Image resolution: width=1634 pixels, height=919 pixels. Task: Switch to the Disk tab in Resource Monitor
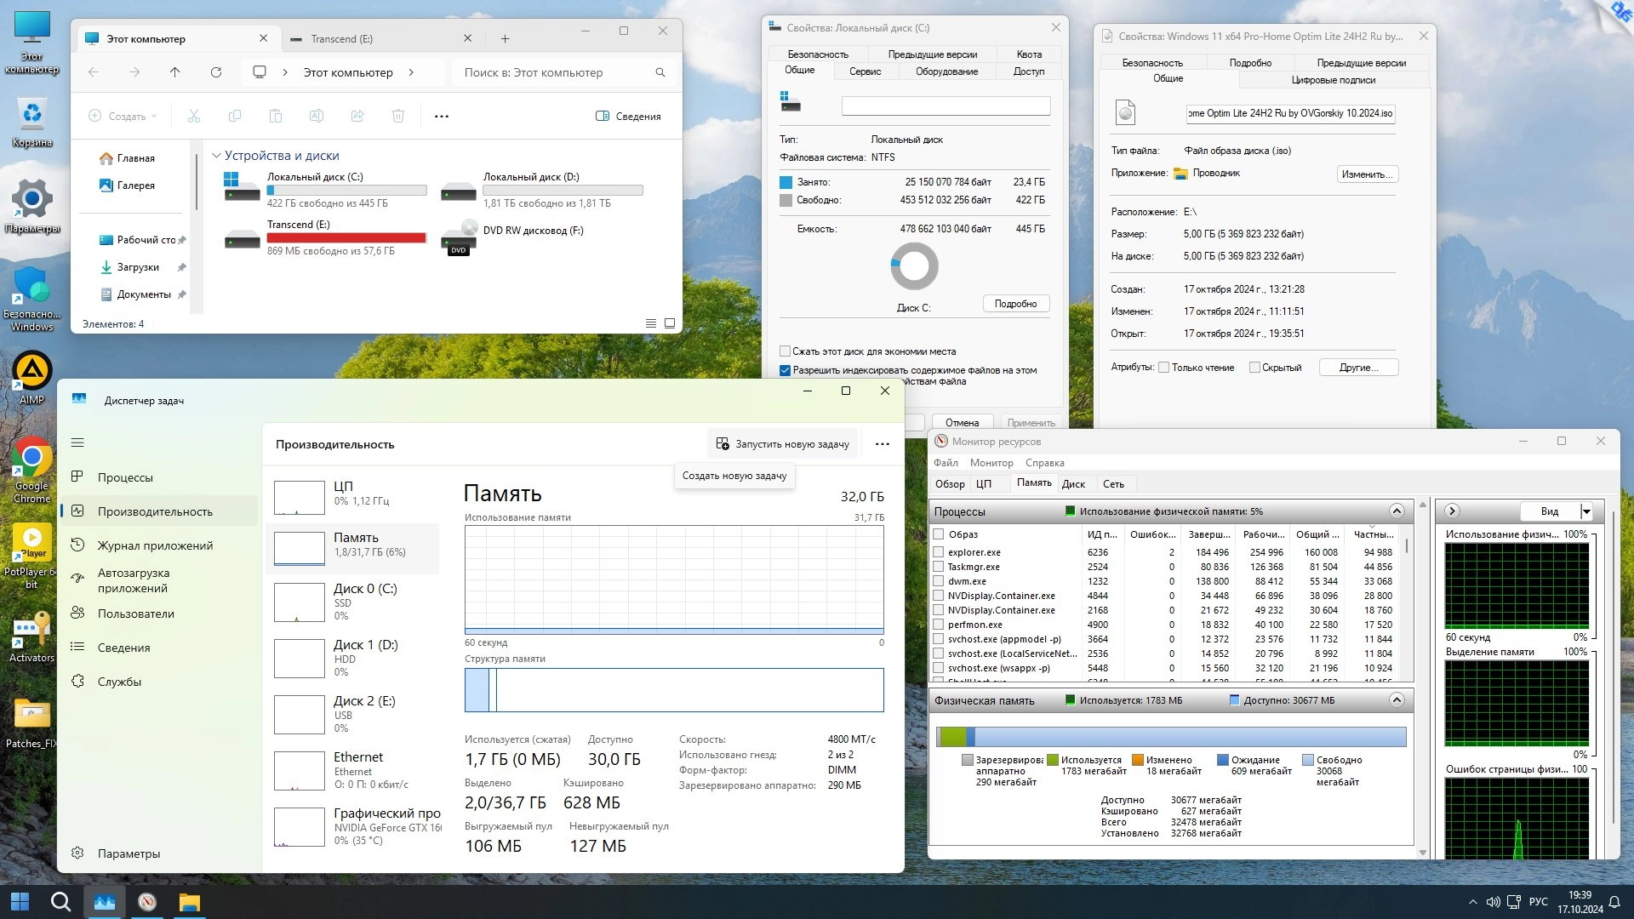(x=1073, y=484)
